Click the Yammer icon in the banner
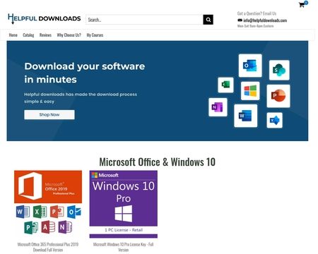Viewport: 318px width, 254px height. (274, 120)
